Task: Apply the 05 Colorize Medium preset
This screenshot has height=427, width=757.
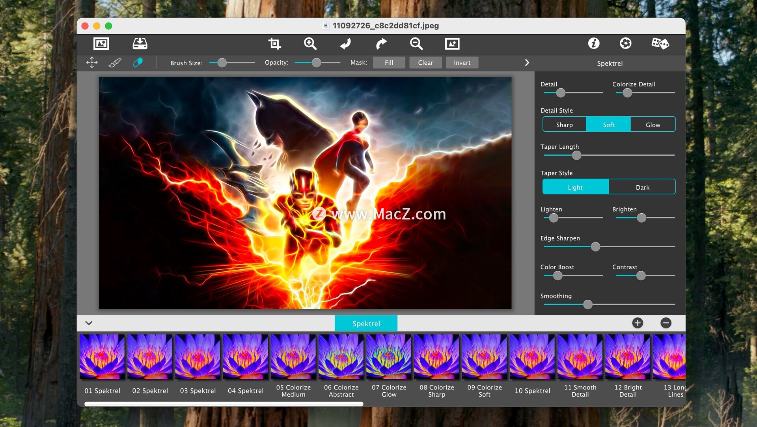Action: [293, 357]
